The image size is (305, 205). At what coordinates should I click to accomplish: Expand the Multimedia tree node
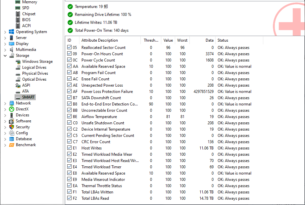point(5,50)
